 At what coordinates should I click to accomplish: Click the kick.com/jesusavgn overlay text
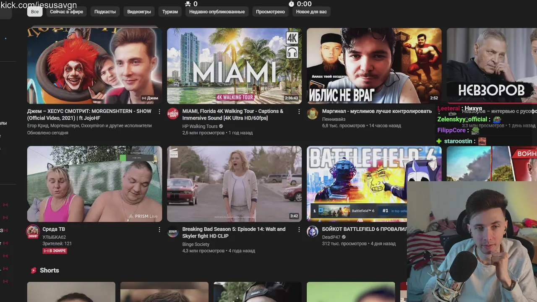click(x=38, y=5)
